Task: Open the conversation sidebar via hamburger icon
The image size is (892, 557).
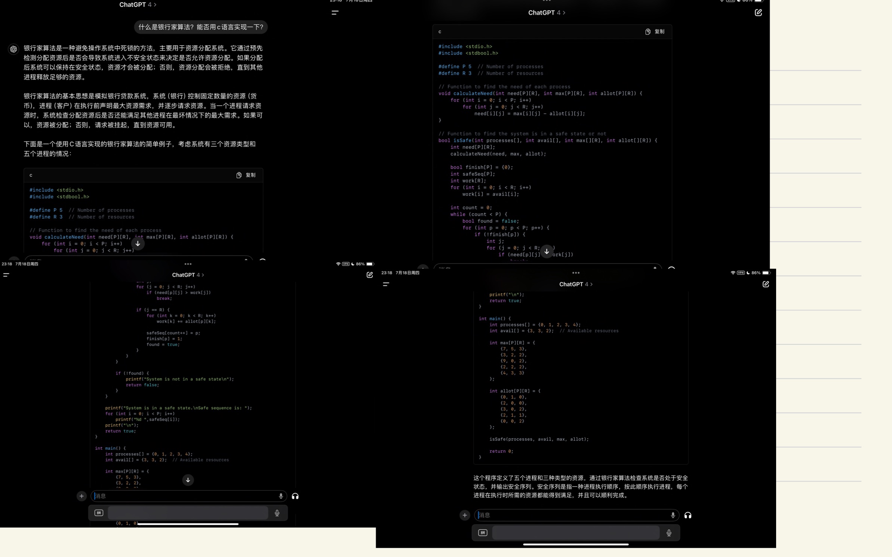Action: [x=335, y=13]
